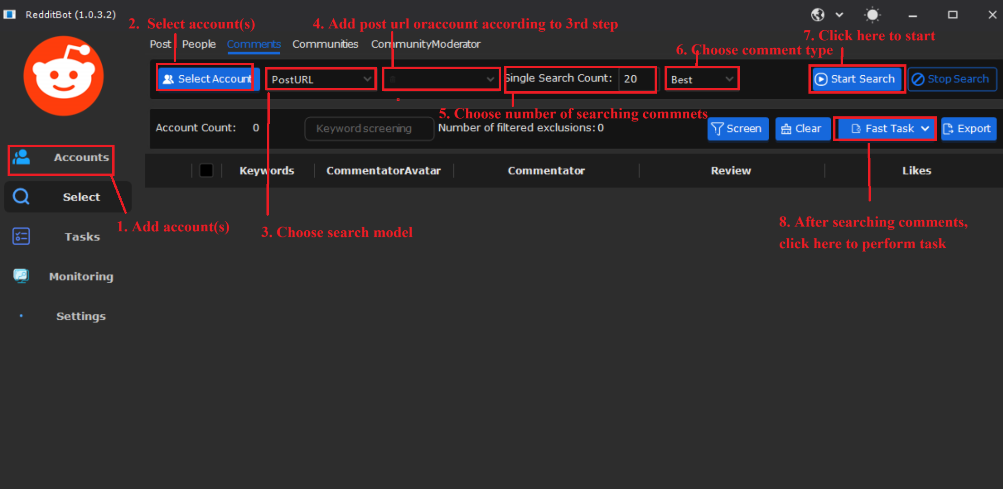The image size is (1003, 489).
Task: Click the Clear button
Action: (803, 129)
